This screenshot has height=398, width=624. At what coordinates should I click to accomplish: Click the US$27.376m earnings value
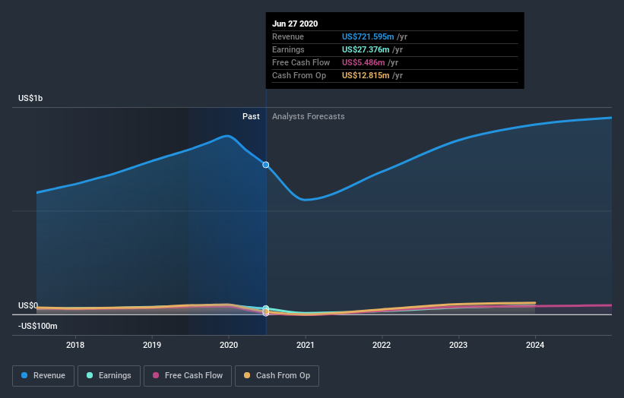coord(366,49)
